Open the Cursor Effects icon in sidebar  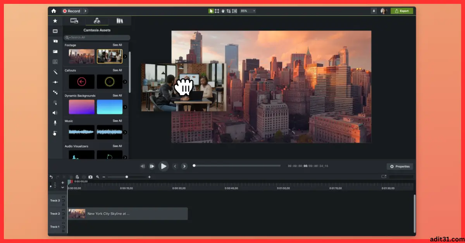pos(55,103)
